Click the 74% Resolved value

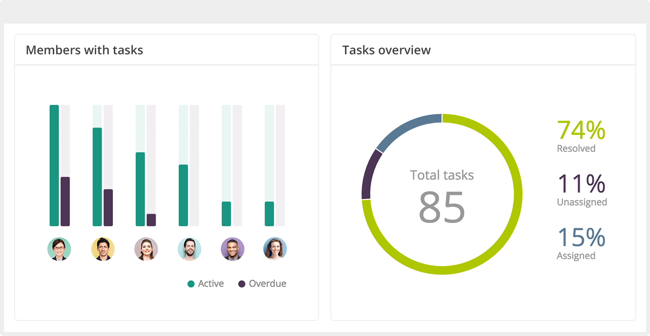click(581, 130)
